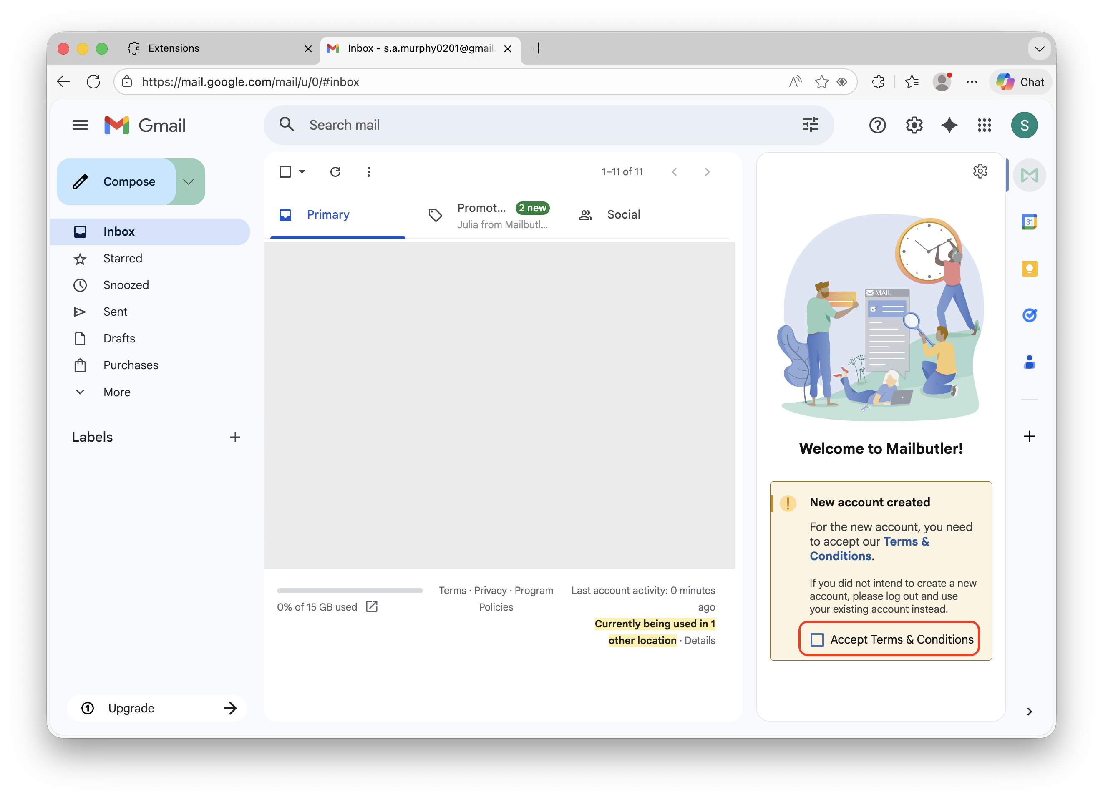This screenshot has height=800, width=1103.
Task: Add this page to favorites star
Action: (821, 82)
